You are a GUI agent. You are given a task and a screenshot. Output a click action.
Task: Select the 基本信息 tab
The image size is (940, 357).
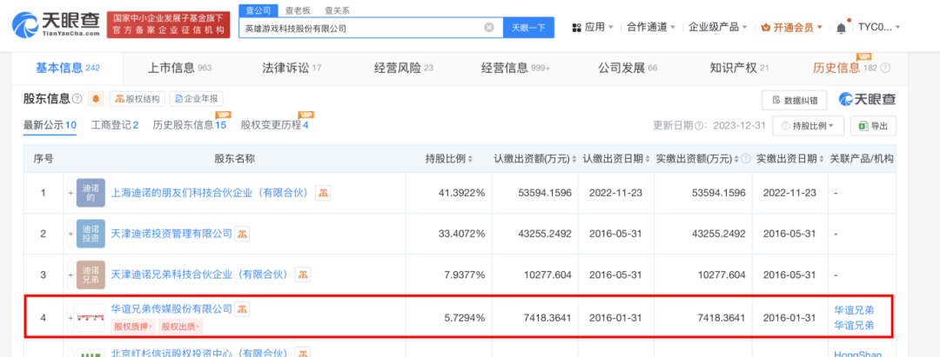(67, 68)
